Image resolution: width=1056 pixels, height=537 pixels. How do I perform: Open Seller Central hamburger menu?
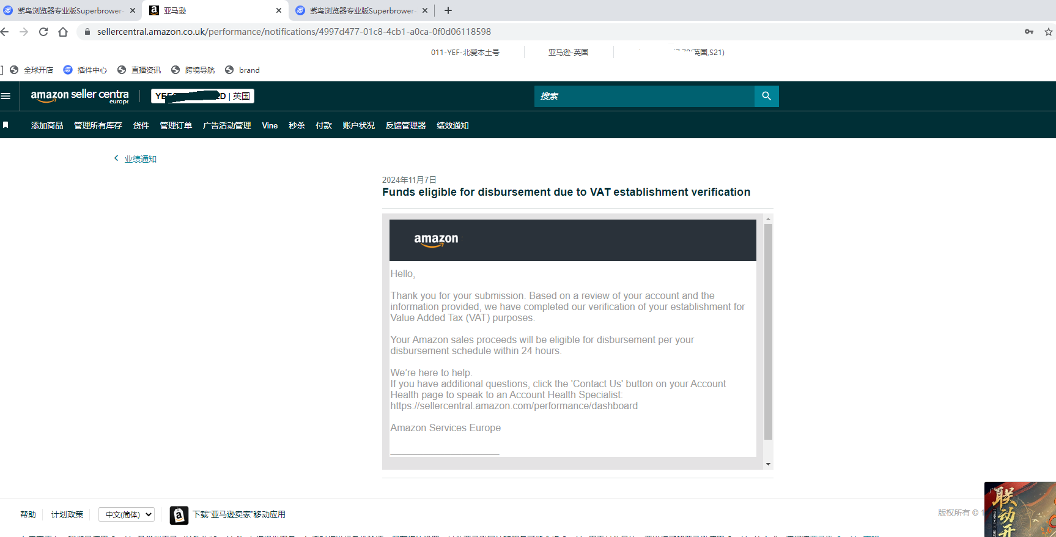click(x=6, y=96)
